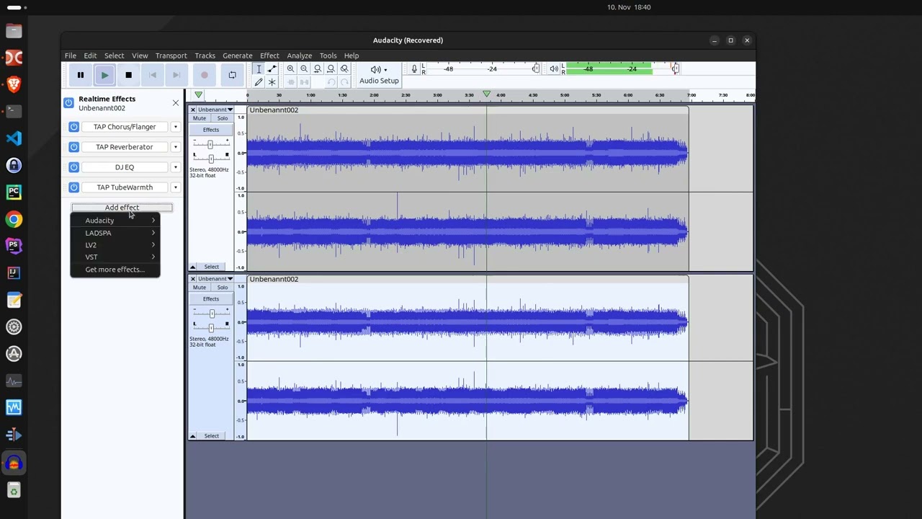Collapse first track with arrow button
This screenshot has height=519, width=922.
[x=192, y=267]
